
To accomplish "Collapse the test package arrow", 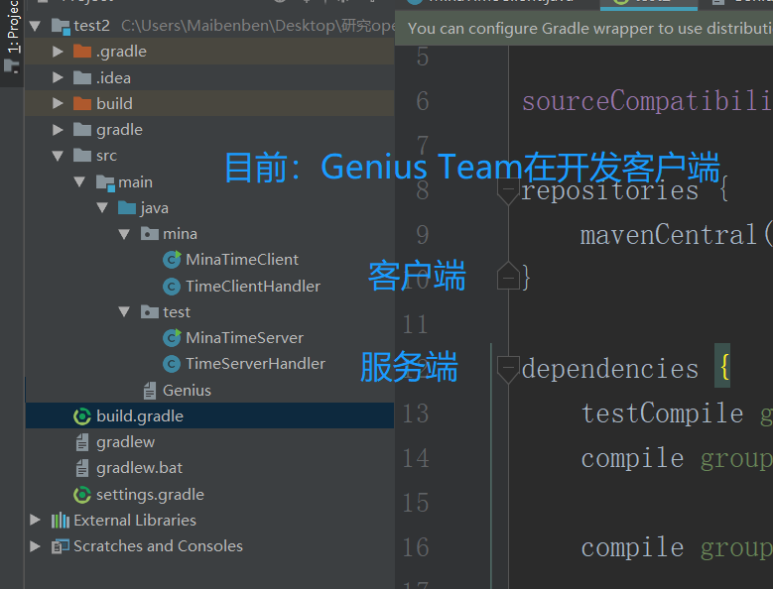I will 124,311.
